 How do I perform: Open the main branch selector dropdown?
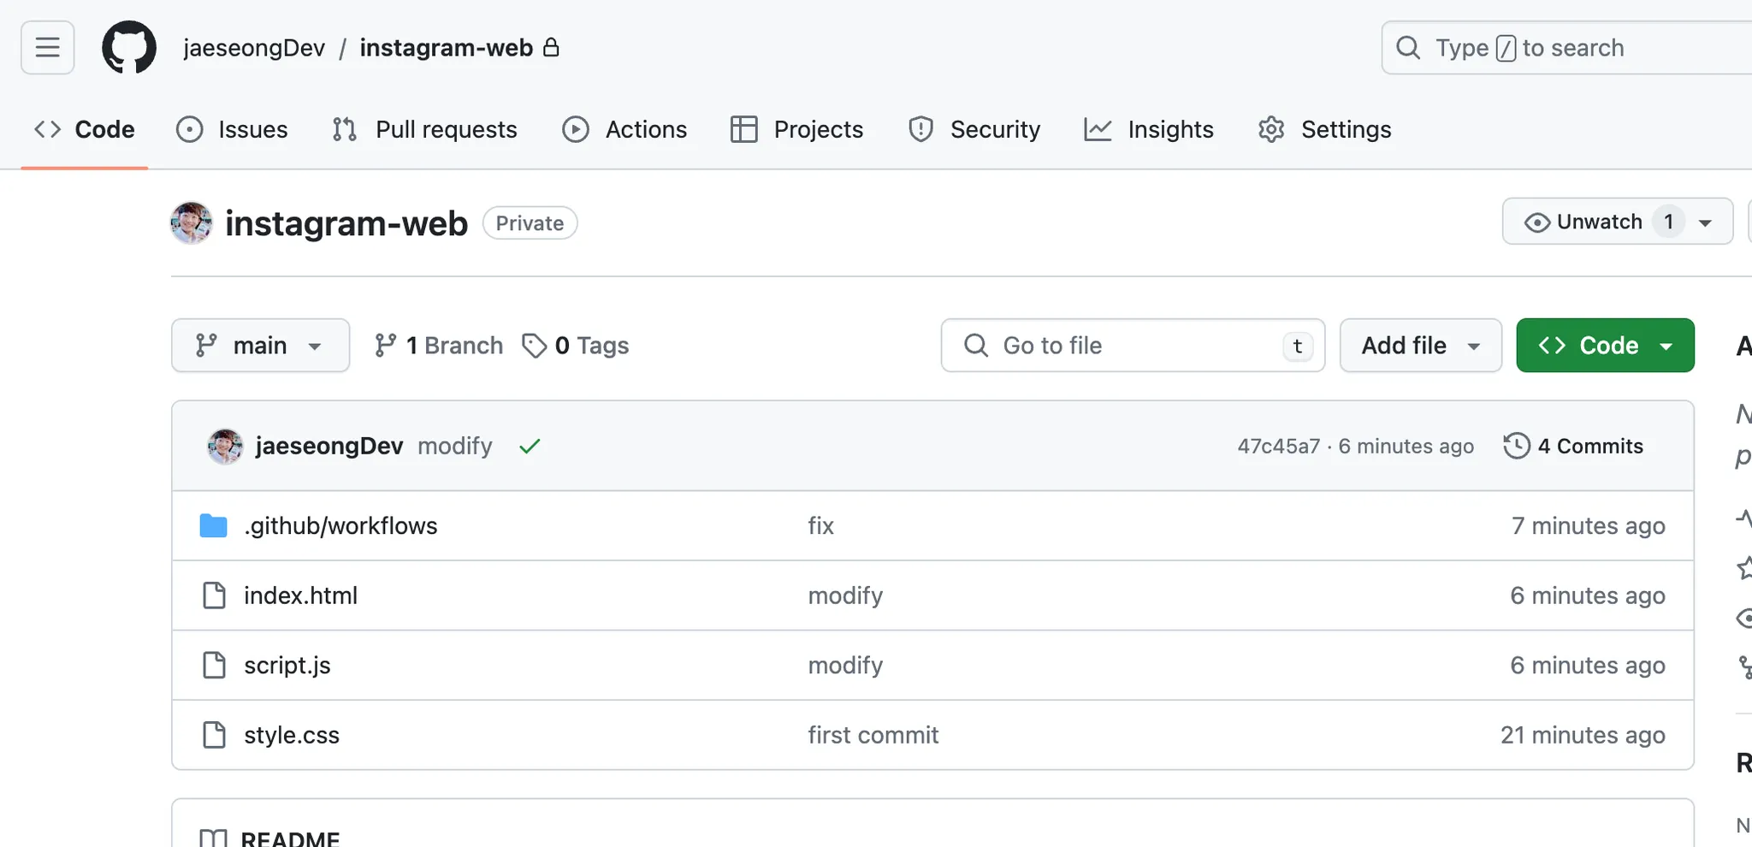tap(261, 346)
